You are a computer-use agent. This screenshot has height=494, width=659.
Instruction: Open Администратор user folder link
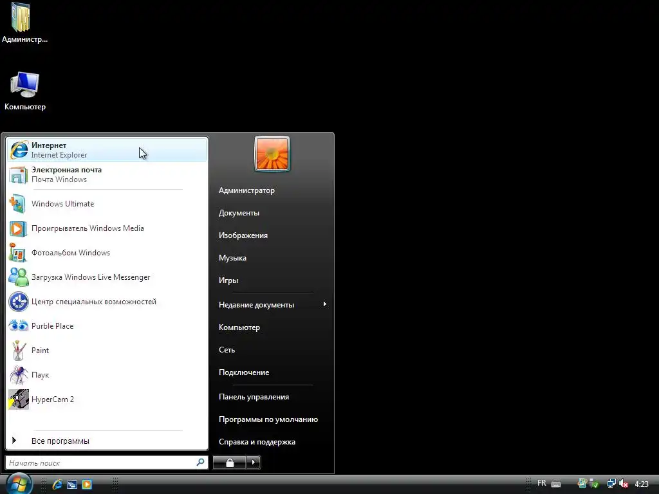[246, 190]
